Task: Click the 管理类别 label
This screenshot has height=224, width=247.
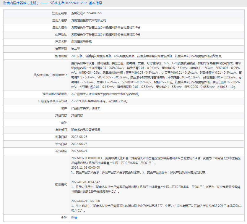Action: point(61,49)
